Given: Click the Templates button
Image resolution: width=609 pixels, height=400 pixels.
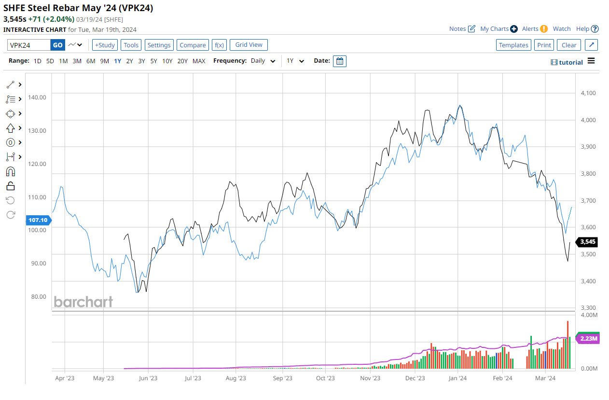Looking at the screenshot, I should point(513,45).
